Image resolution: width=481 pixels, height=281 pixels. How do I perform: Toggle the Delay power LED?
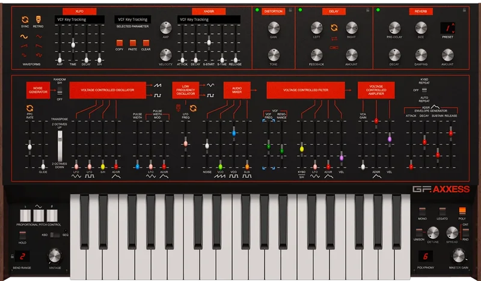(x=300, y=10)
